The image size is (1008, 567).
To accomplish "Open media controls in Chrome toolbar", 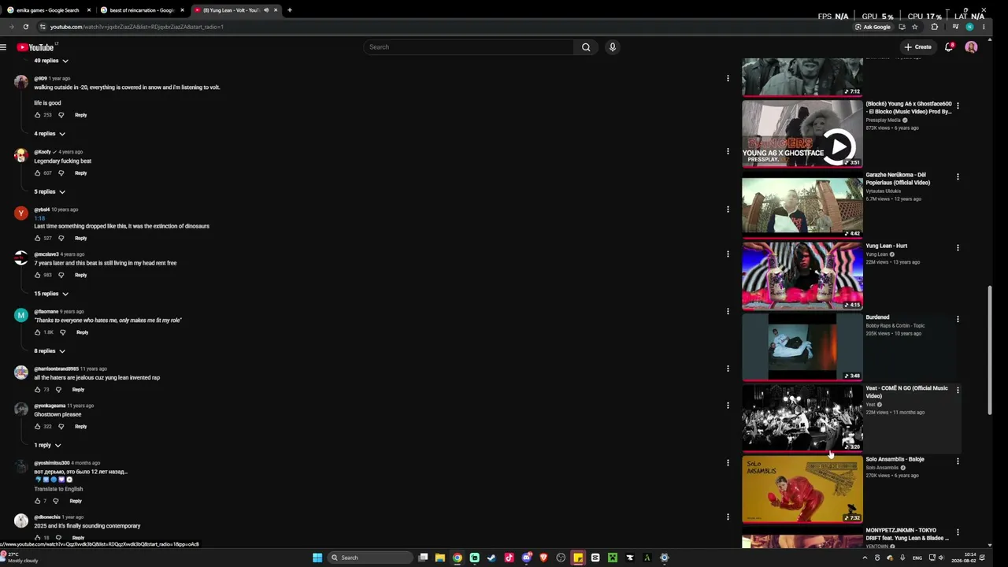I will 954,27.
